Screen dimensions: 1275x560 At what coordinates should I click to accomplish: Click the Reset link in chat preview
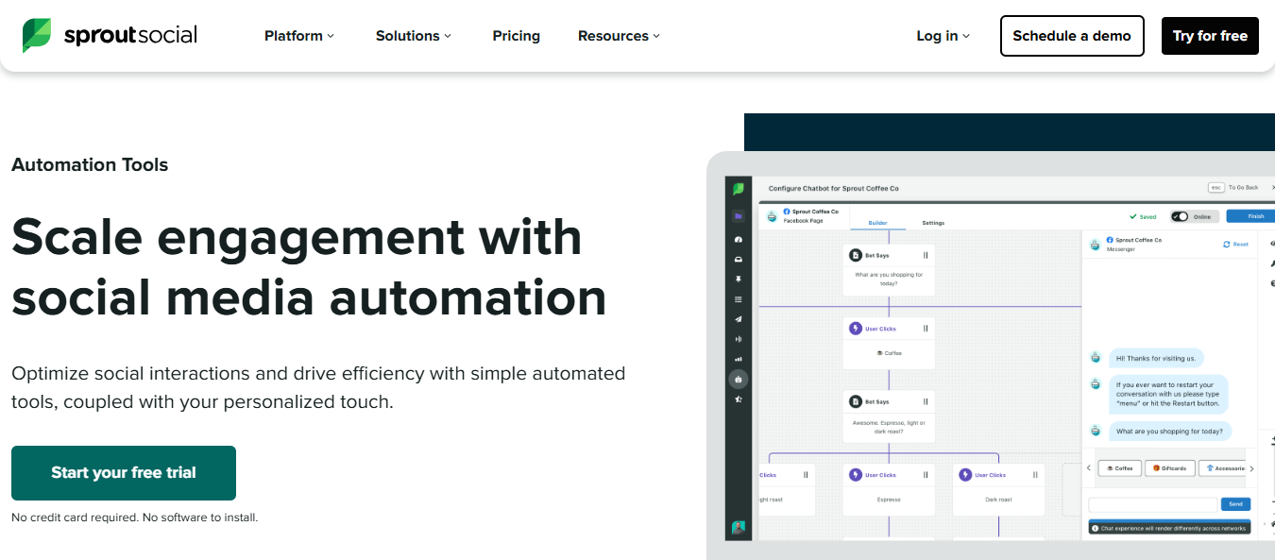click(1235, 245)
